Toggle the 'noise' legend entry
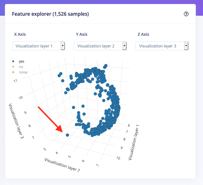Viewport: 203px width, 185px height. coord(23,72)
